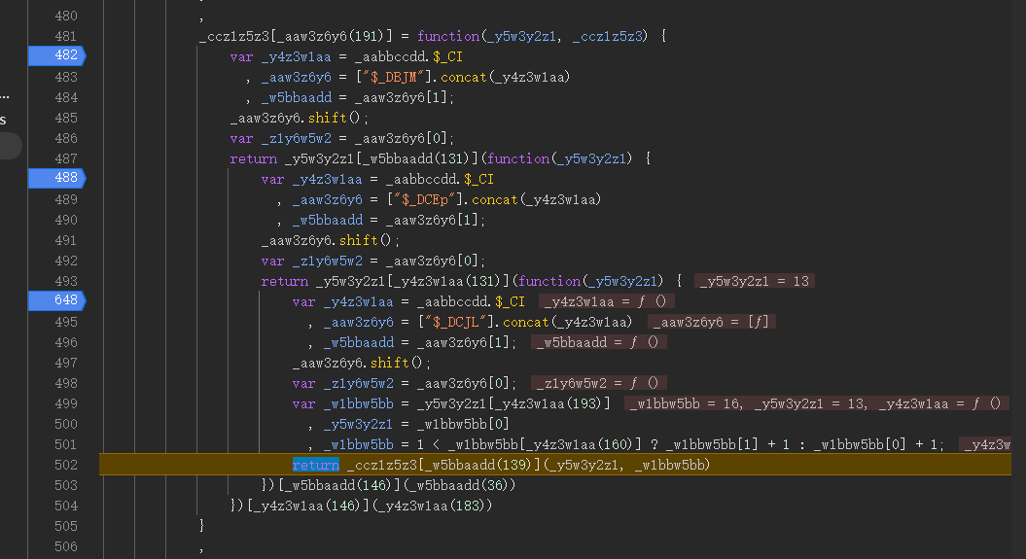Viewport: 1026px width, 559px height.
Task: Click the inline hint '_z1y6w5w2 = ƒ ()' on line 498
Action: [598, 383]
